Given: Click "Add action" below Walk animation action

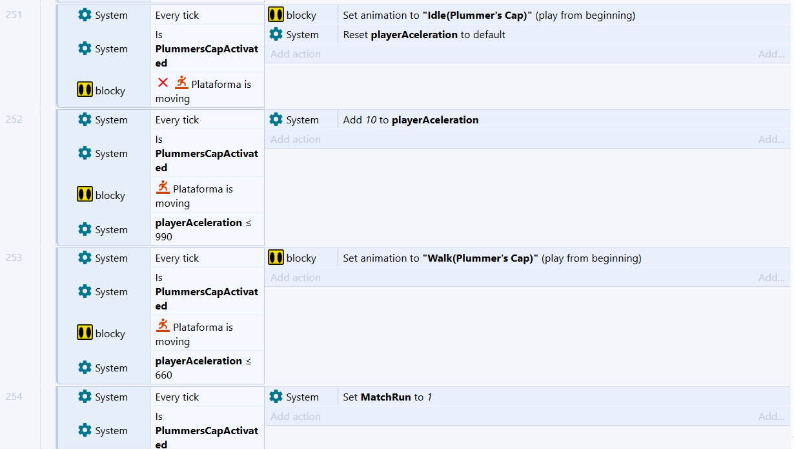Looking at the screenshot, I should 295,278.
